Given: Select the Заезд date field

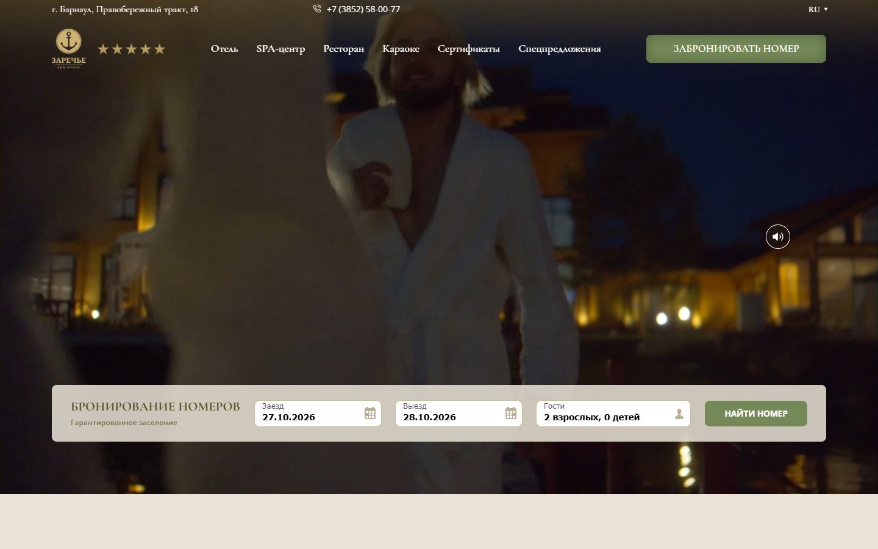Looking at the screenshot, I should (318, 414).
